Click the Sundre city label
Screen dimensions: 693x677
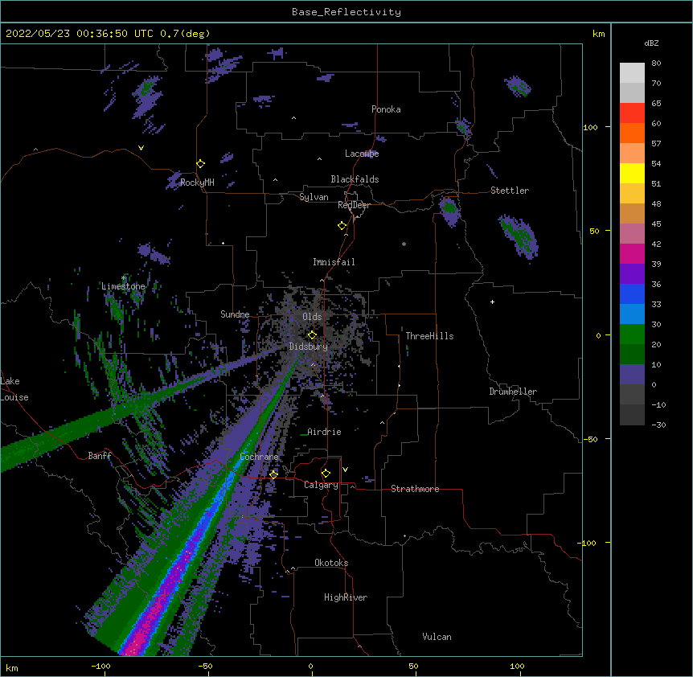point(235,314)
